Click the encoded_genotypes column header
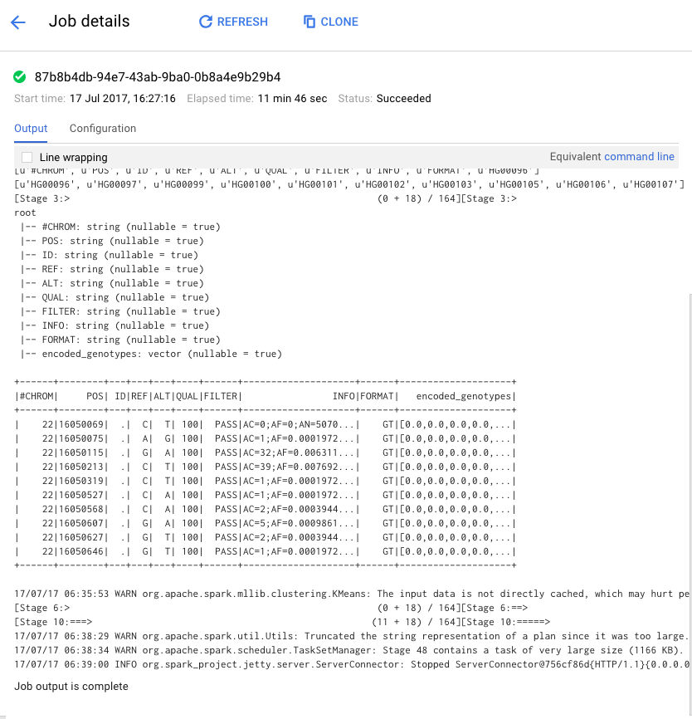The height and width of the screenshot is (719, 692). [x=465, y=396]
